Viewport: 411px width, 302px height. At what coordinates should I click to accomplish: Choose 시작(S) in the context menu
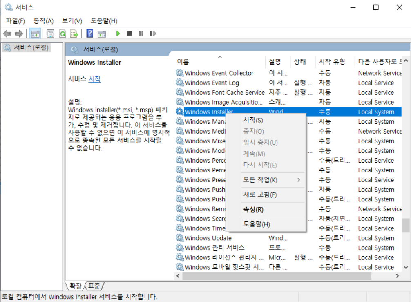[266, 120]
